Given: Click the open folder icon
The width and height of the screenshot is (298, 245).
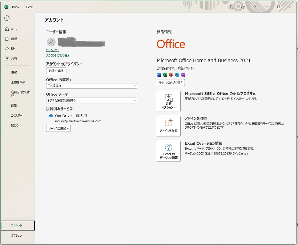Looking at the screenshot, I should coord(7,48).
